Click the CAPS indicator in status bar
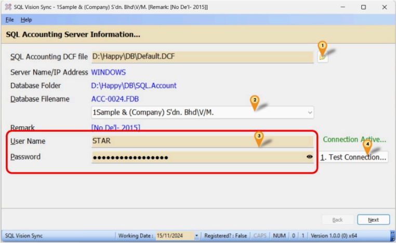The width and height of the screenshot is (396, 243). [x=260, y=236]
